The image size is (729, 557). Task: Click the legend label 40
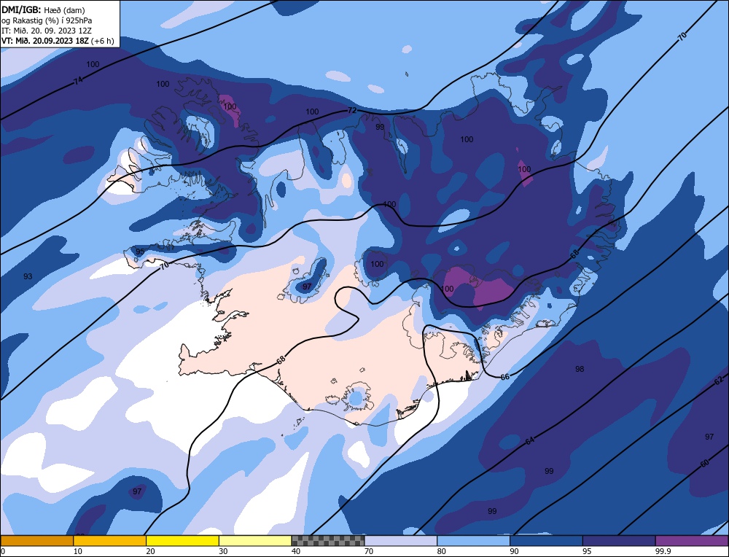pyautogui.click(x=296, y=551)
